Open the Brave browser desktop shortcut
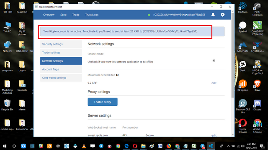This screenshot has width=268, height=150. [x=258, y=85]
